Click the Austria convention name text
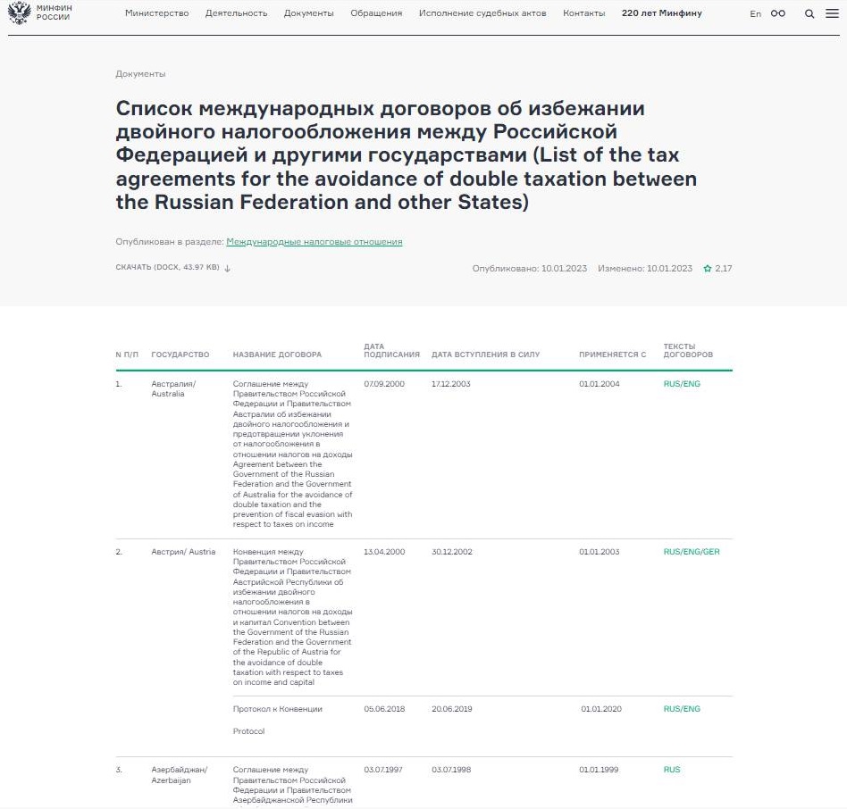The width and height of the screenshot is (847, 809). click(292, 617)
